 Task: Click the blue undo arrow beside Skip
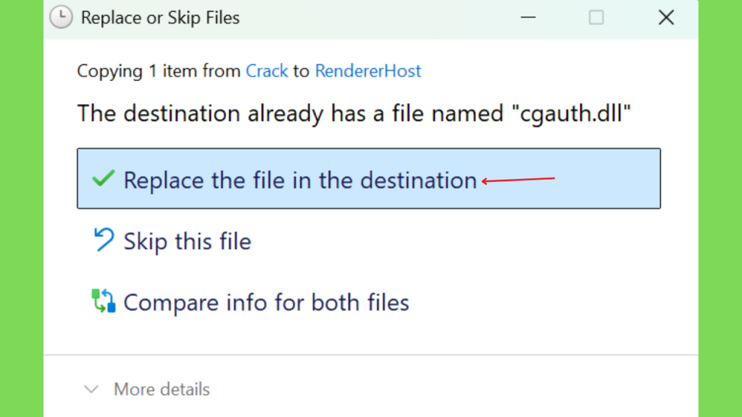click(x=104, y=240)
